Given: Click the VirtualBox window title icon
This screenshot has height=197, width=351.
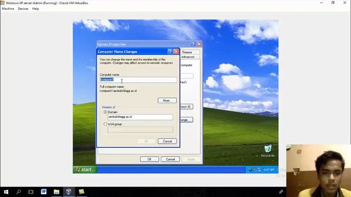Looking at the screenshot, I should pyautogui.click(x=3, y=3).
